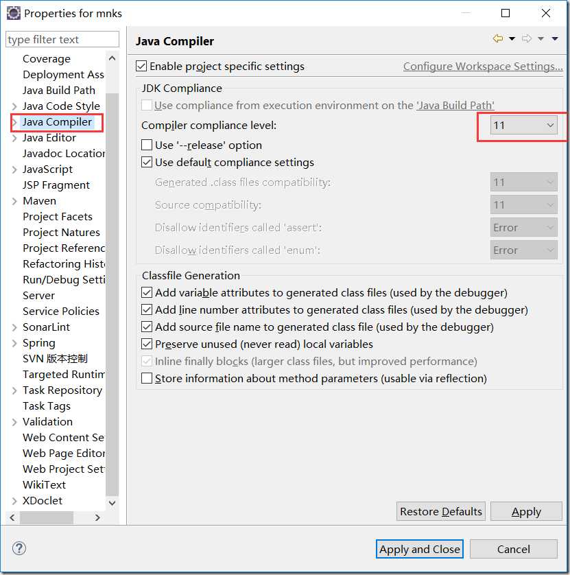570x575 pixels.
Task: Toggle Use '--release' option checkbox
Action: pyautogui.click(x=147, y=145)
